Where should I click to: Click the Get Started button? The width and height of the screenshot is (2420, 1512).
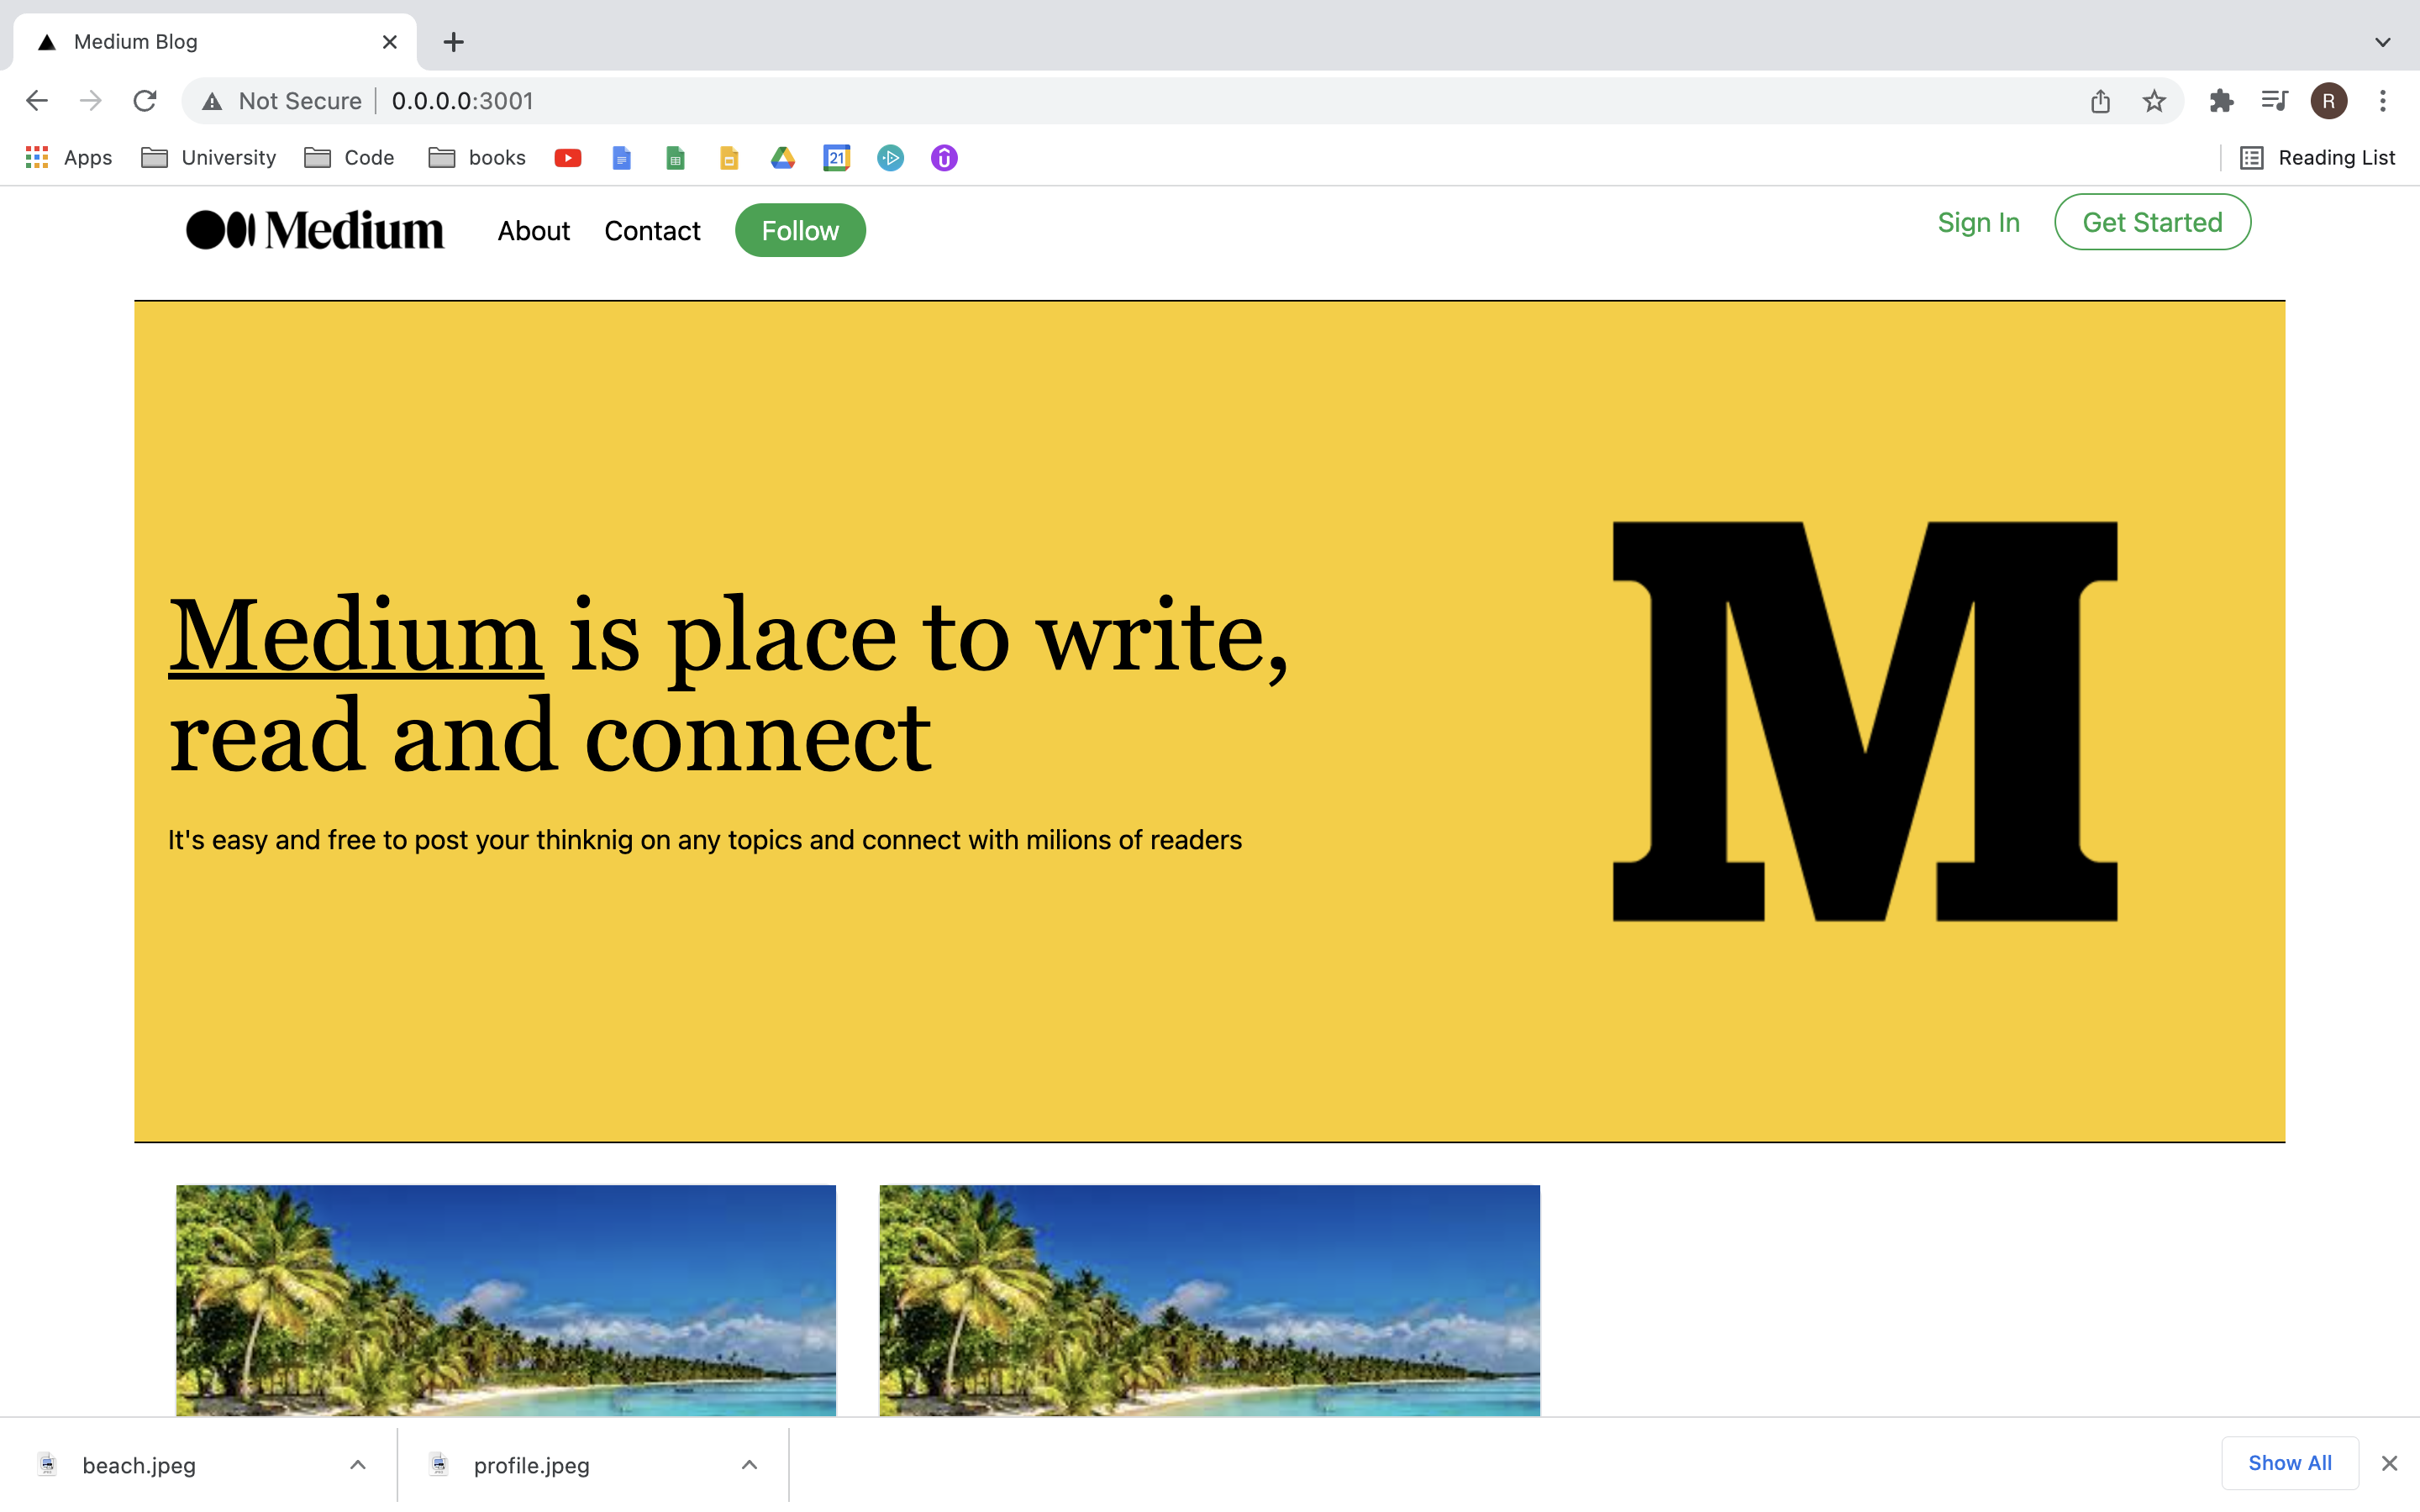(x=2152, y=222)
